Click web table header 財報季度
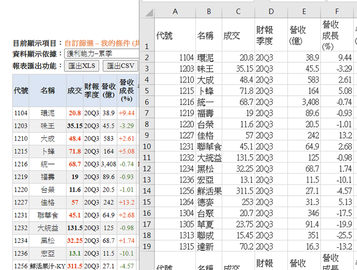 click(x=92, y=91)
